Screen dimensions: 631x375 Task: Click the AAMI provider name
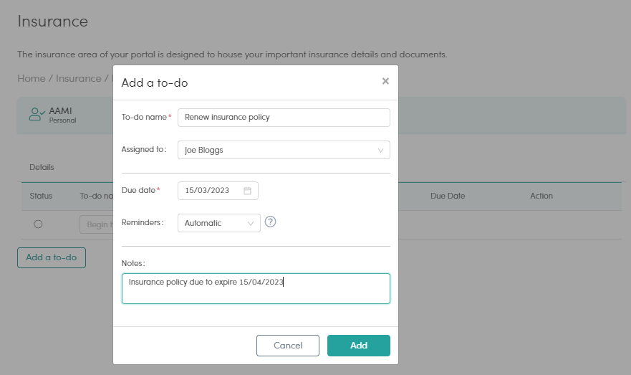point(60,110)
